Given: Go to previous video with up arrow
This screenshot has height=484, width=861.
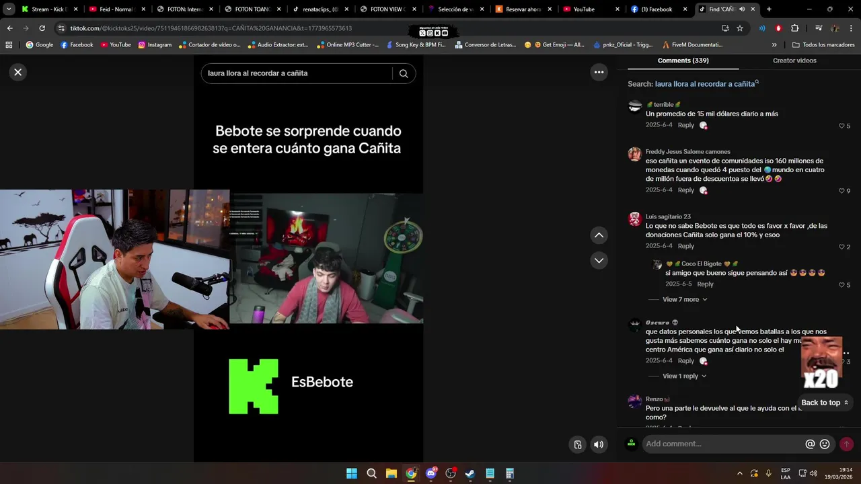Looking at the screenshot, I should 599,235.
